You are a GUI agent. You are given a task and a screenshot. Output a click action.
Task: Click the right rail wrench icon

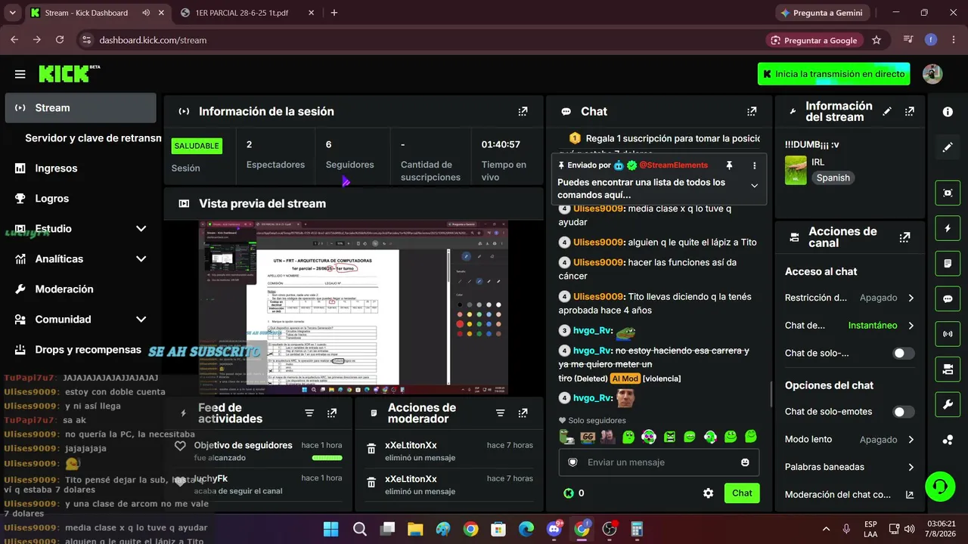948,404
